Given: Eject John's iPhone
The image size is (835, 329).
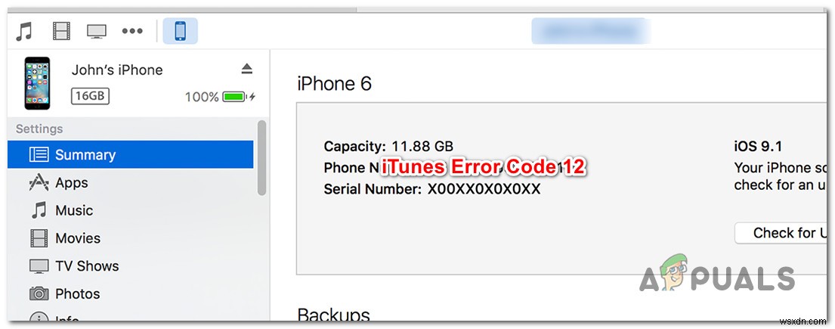Looking at the screenshot, I should tap(246, 69).
